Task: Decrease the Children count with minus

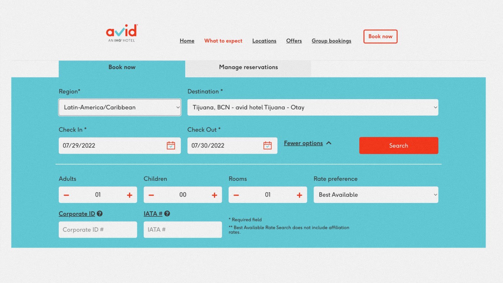Action: [151, 195]
